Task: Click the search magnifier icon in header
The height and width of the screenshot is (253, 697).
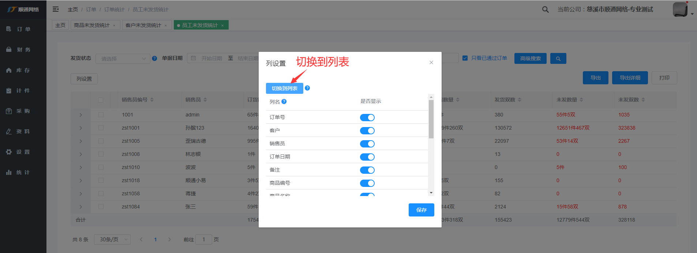Action: pos(545,9)
